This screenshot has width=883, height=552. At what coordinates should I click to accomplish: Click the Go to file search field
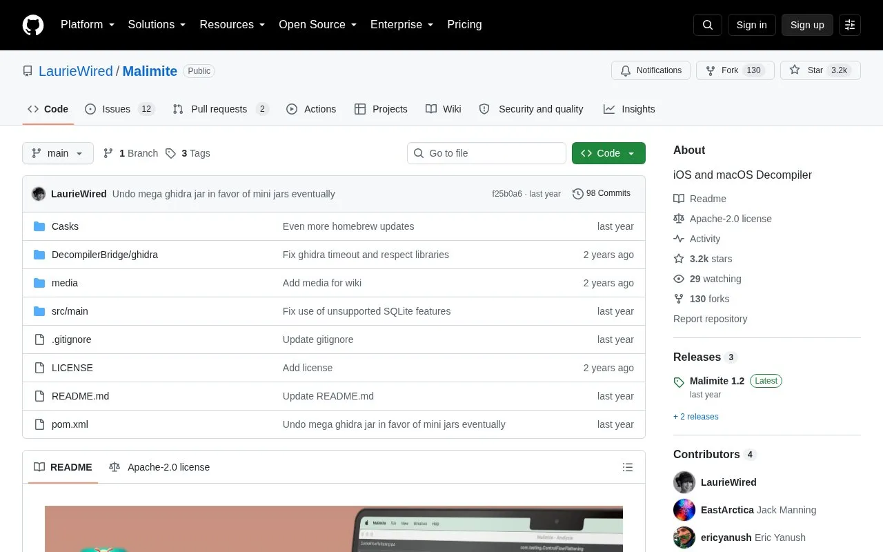tap(486, 153)
